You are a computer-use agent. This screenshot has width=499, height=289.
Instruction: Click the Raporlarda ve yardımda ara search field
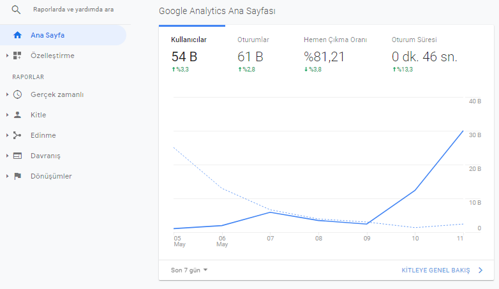[x=73, y=10]
